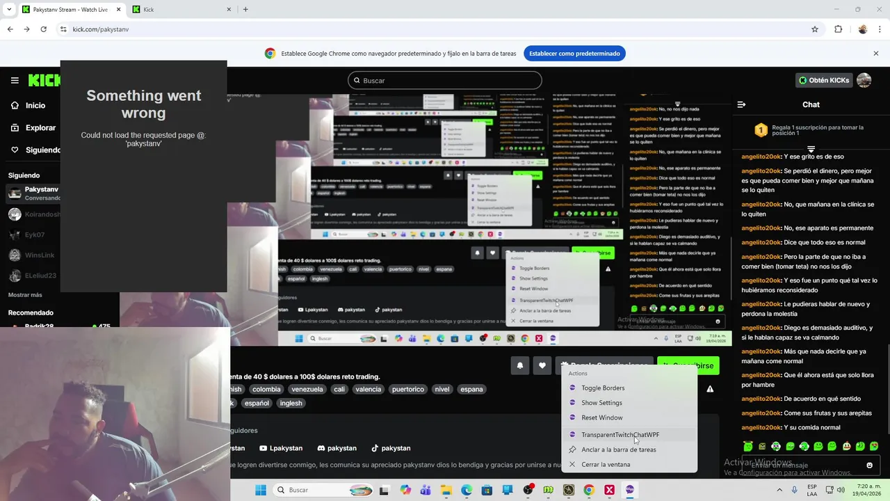This screenshot has width=890, height=501.
Task: Click the colombia tag
Action: 266,389
